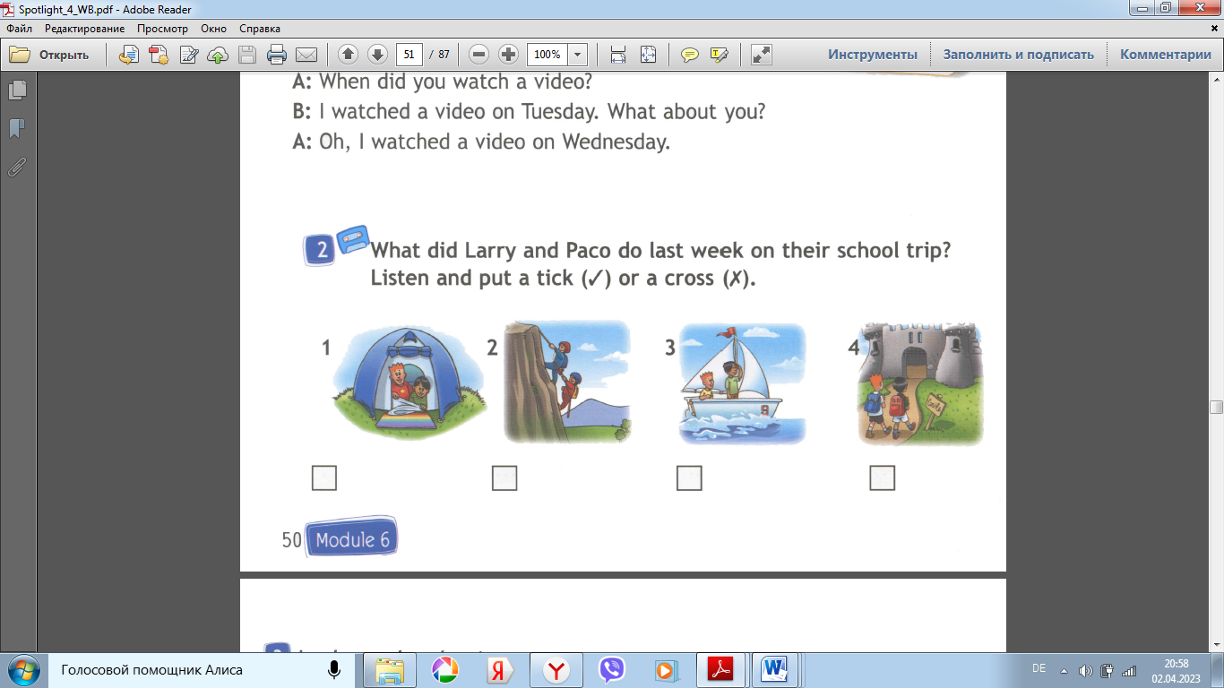Click the Alice microphone icon in taskbar
The width and height of the screenshot is (1224, 688).
click(x=334, y=669)
